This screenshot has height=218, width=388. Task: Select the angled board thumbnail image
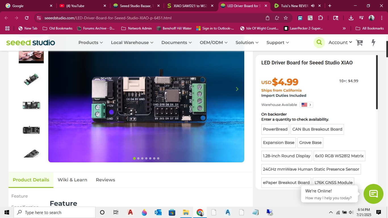tap(31, 79)
